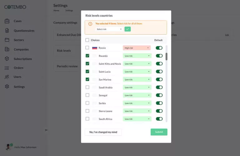This screenshot has width=240, height=156.
Task: Click the Users people icon
Action: [x=7, y=77]
